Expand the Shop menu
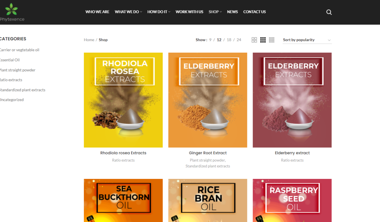The height and width of the screenshot is (222, 380). point(215,12)
